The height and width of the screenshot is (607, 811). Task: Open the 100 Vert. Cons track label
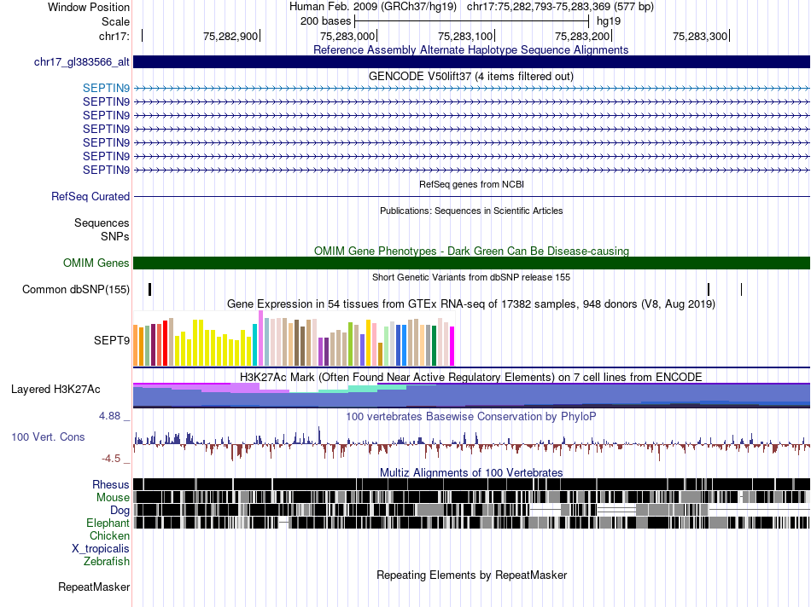tap(48, 437)
